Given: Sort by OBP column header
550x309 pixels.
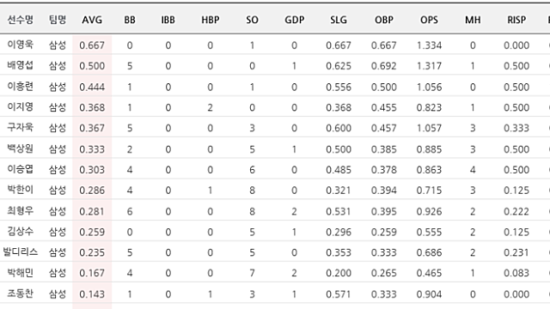Looking at the screenshot, I should 384,20.
